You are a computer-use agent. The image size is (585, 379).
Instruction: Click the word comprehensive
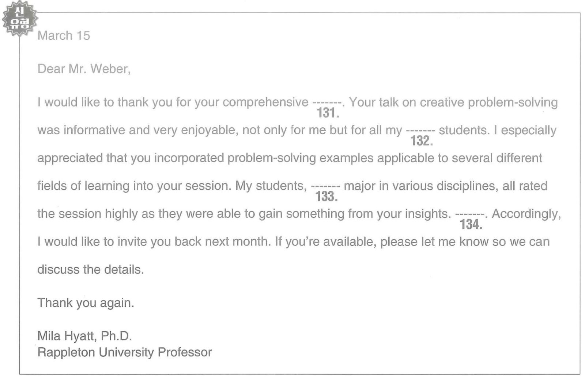265,103
